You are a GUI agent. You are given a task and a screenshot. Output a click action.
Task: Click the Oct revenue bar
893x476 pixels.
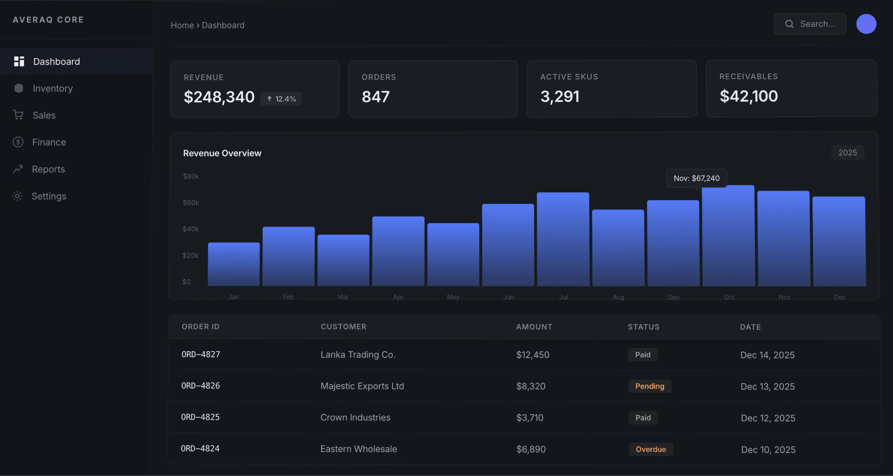tap(729, 236)
